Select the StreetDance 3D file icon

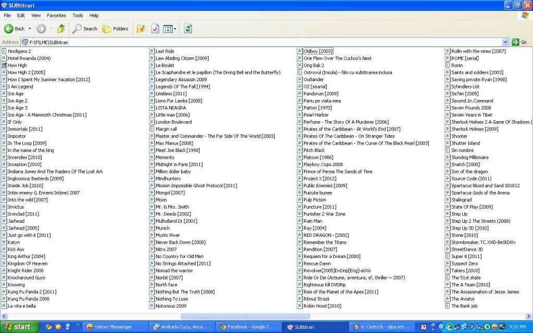[447, 249]
